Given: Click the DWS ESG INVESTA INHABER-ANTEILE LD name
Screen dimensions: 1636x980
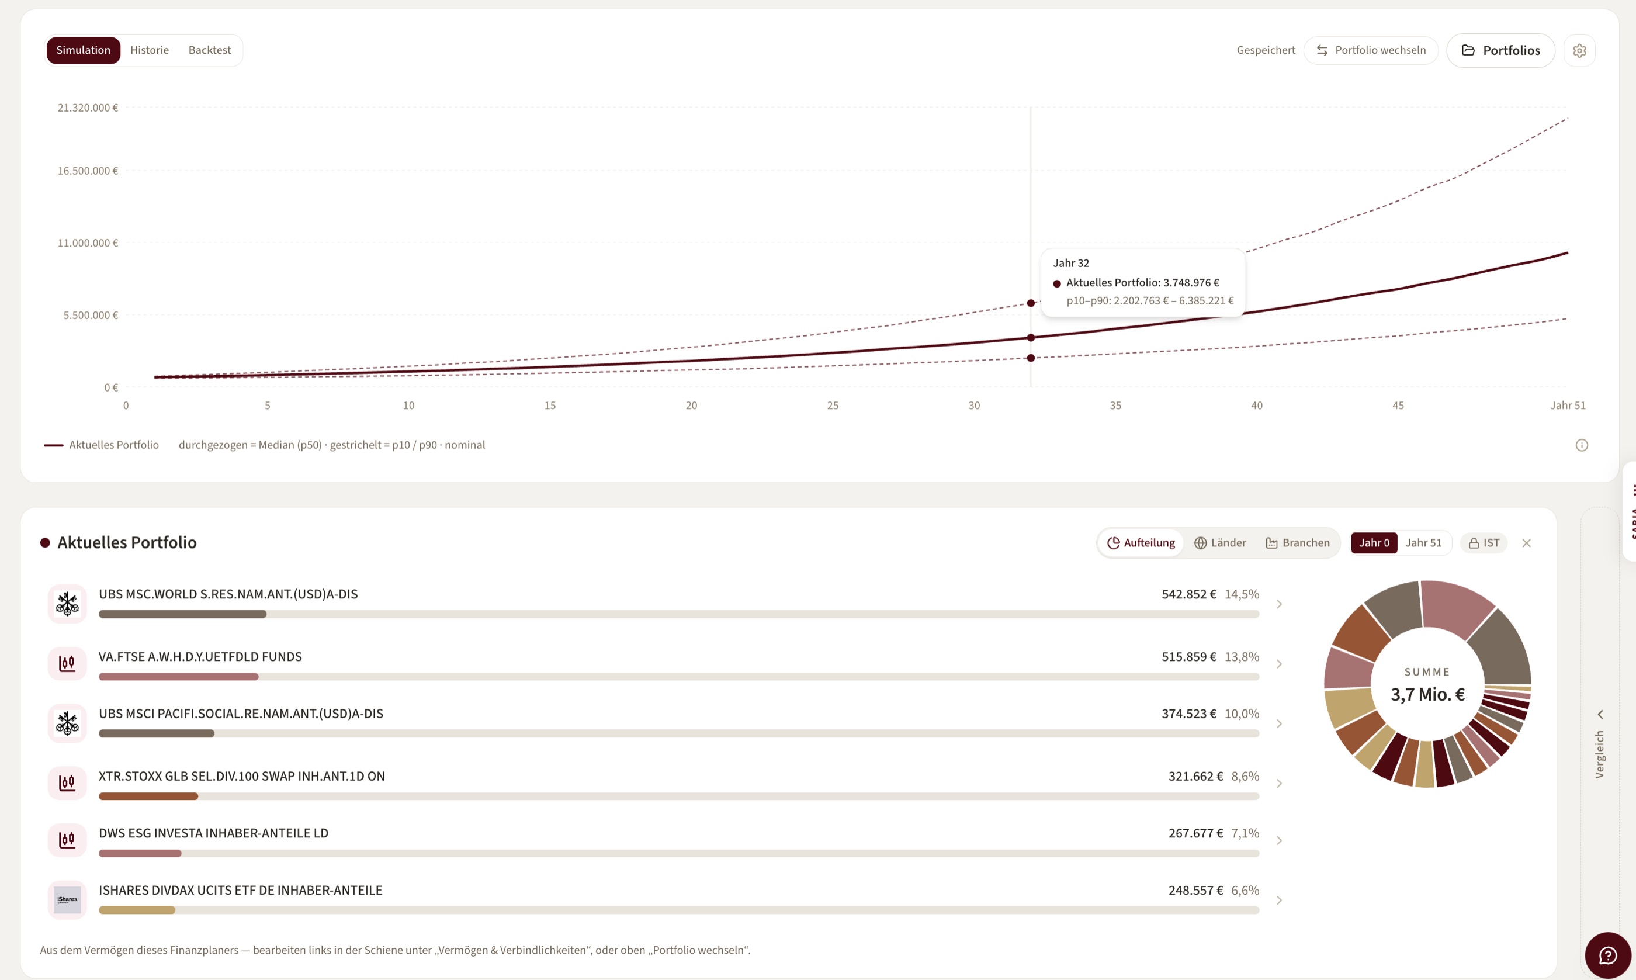Looking at the screenshot, I should [213, 833].
